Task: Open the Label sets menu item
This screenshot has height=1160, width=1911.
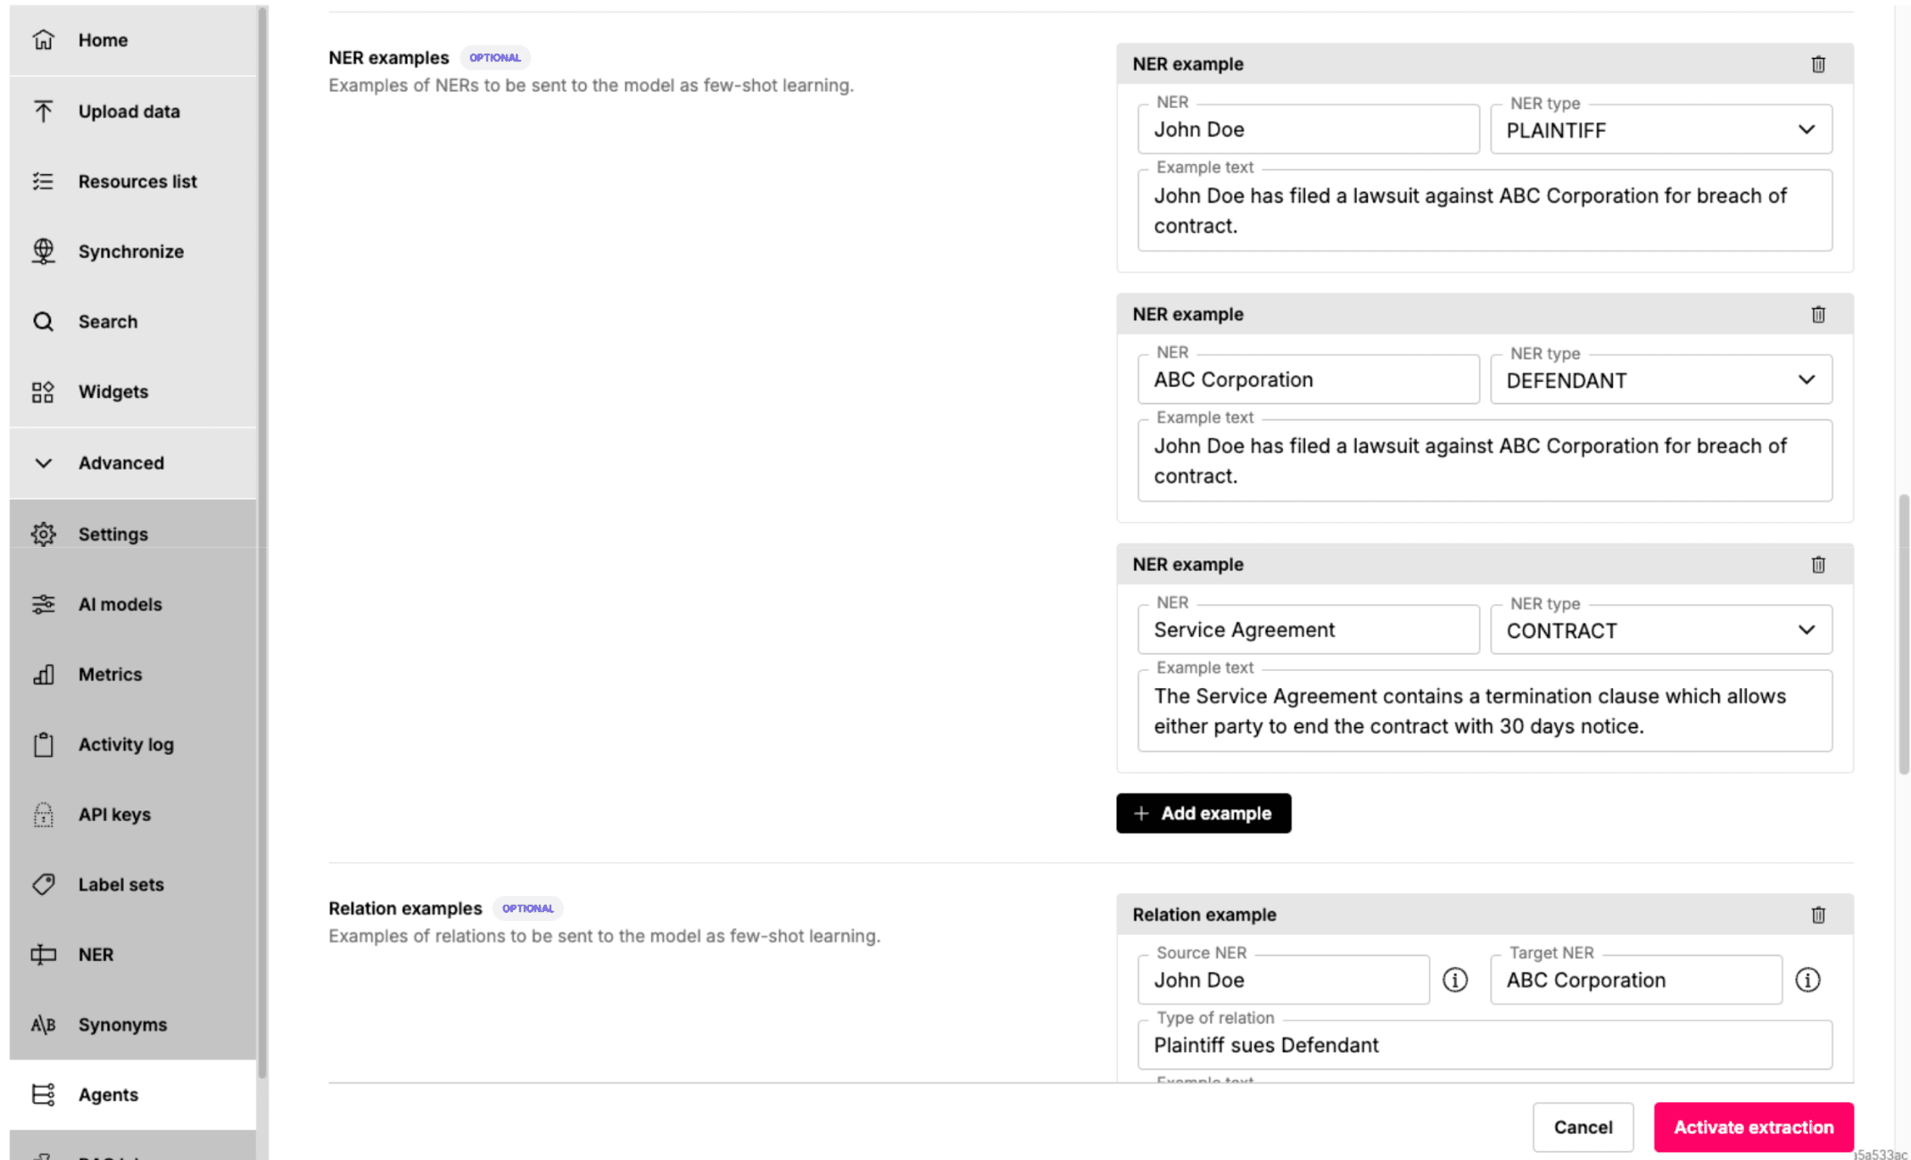Action: (120, 884)
